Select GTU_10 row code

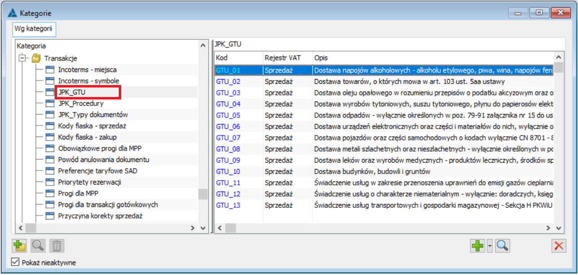(x=228, y=171)
